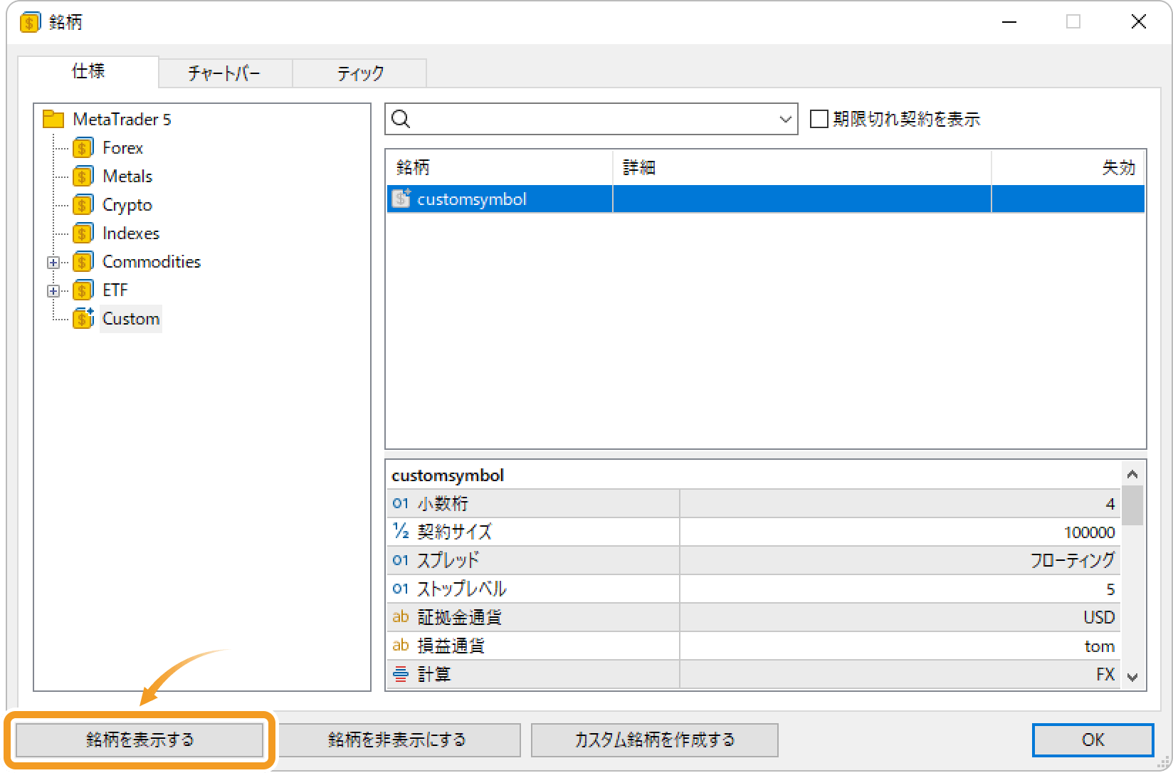Select Commodities in the symbol tree
1173x773 pixels.
(152, 262)
